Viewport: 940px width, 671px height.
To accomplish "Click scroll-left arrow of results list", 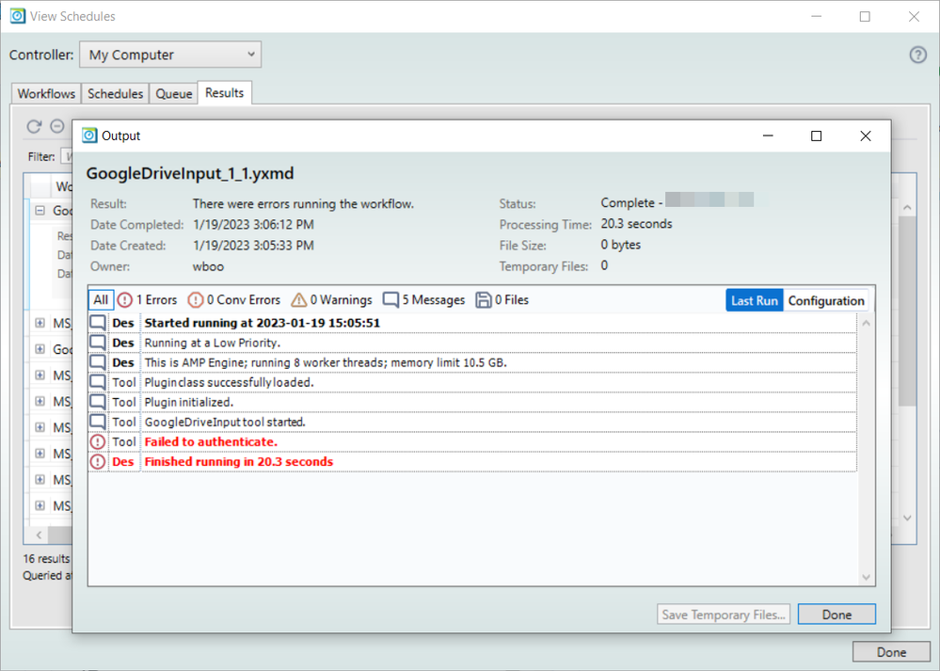I will 39,535.
